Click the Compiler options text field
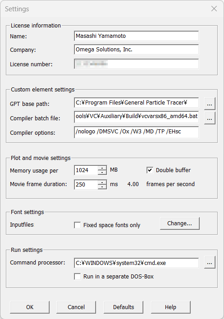The image size is (224, 319). tap(136, 132)
